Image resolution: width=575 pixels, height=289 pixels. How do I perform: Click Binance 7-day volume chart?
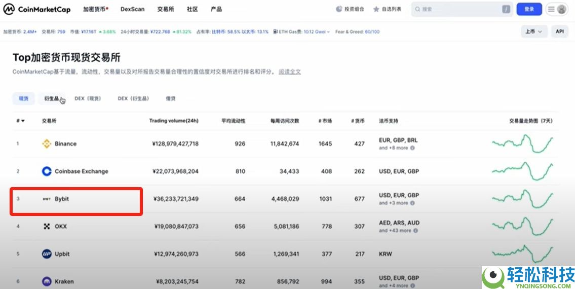point(522,143)
